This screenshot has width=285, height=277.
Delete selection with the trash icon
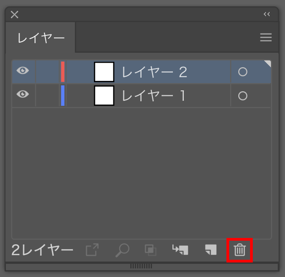point(240,250)
